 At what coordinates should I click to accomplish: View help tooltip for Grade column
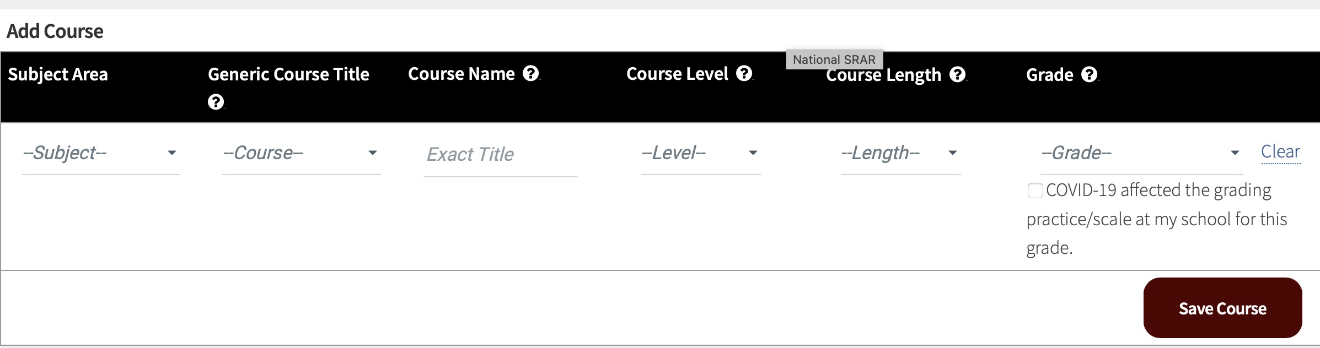[x=1089, y=74]
